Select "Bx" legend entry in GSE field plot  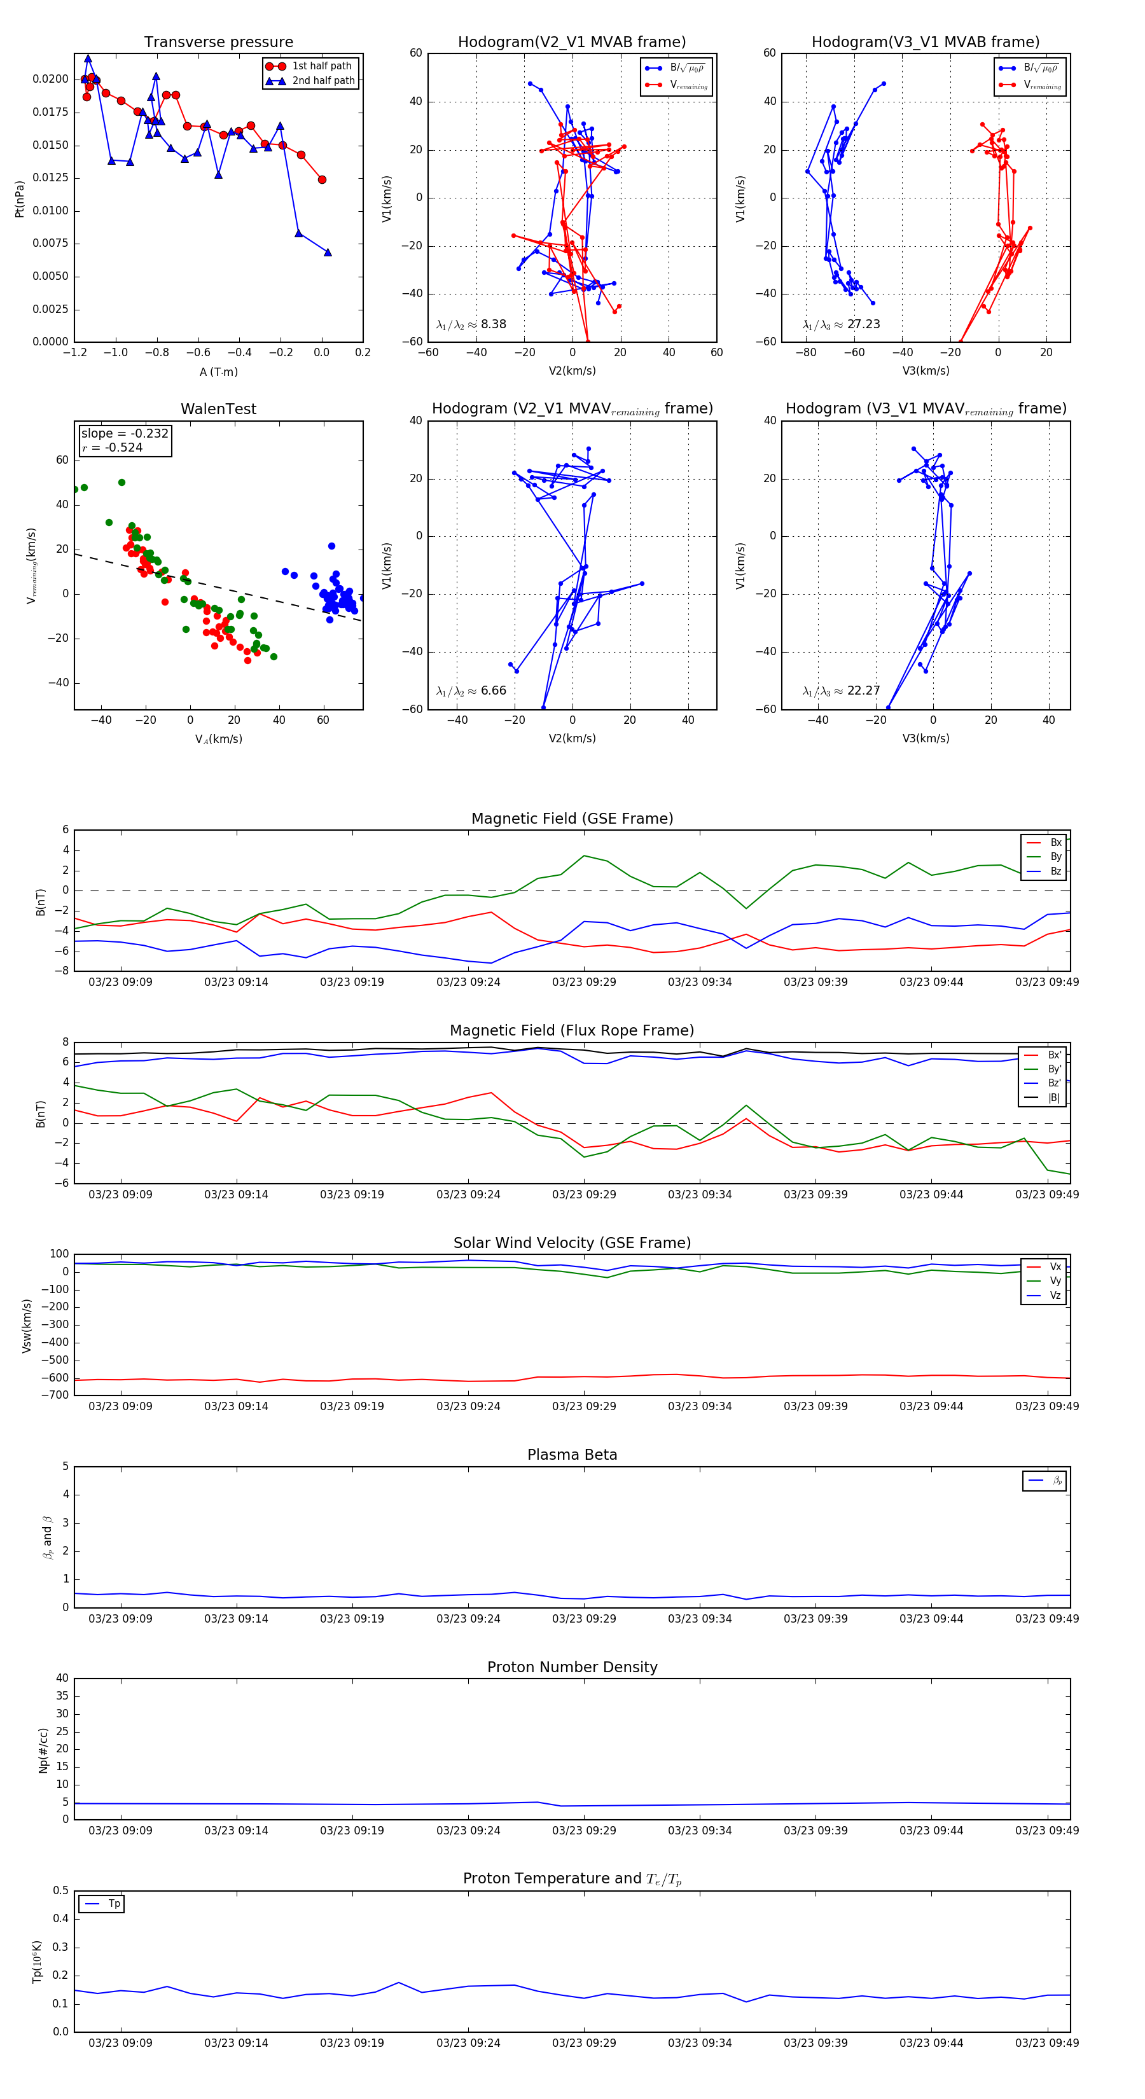1044,843
